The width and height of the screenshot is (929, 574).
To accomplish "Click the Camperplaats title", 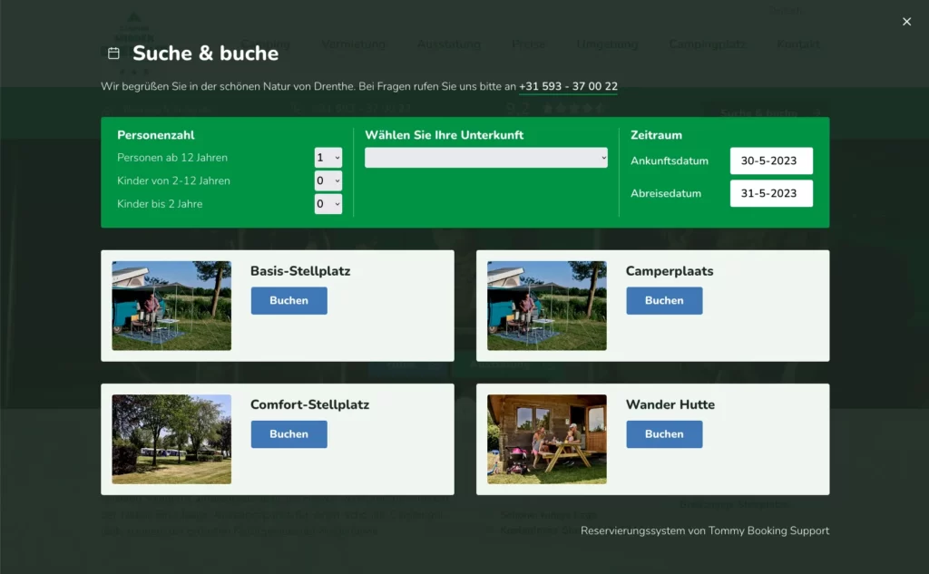I will coord(670,271).
